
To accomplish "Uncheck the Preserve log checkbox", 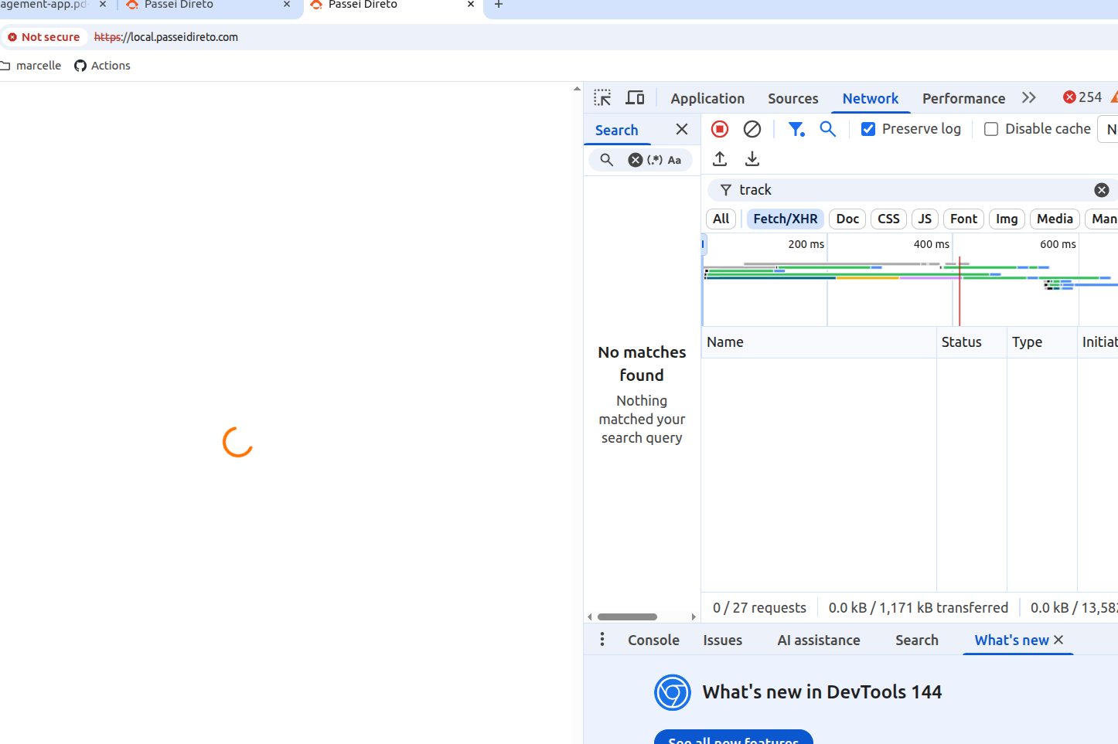I will pos(868,129).
